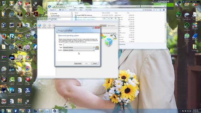This screenshot has height=113, width=201.
Task: Open the Defraggler desktop shortcut
Action: (195, 26)
